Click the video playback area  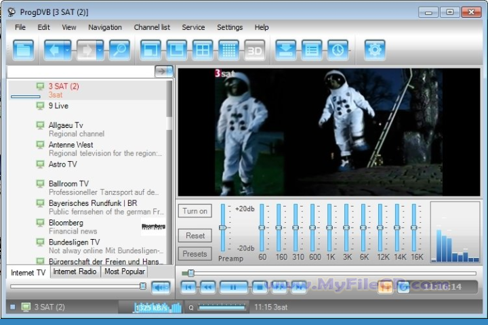pos(329,132)
